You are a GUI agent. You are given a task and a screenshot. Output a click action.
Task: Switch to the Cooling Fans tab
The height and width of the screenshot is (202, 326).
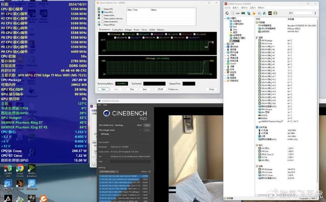pos(117,30)
